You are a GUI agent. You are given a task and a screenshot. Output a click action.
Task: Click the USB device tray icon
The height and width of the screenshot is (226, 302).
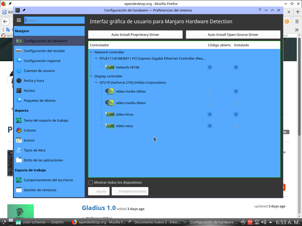tap(243, 222)
